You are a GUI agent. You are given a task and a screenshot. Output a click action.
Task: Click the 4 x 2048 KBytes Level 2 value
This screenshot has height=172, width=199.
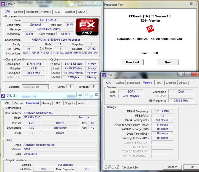click(73, 73)
